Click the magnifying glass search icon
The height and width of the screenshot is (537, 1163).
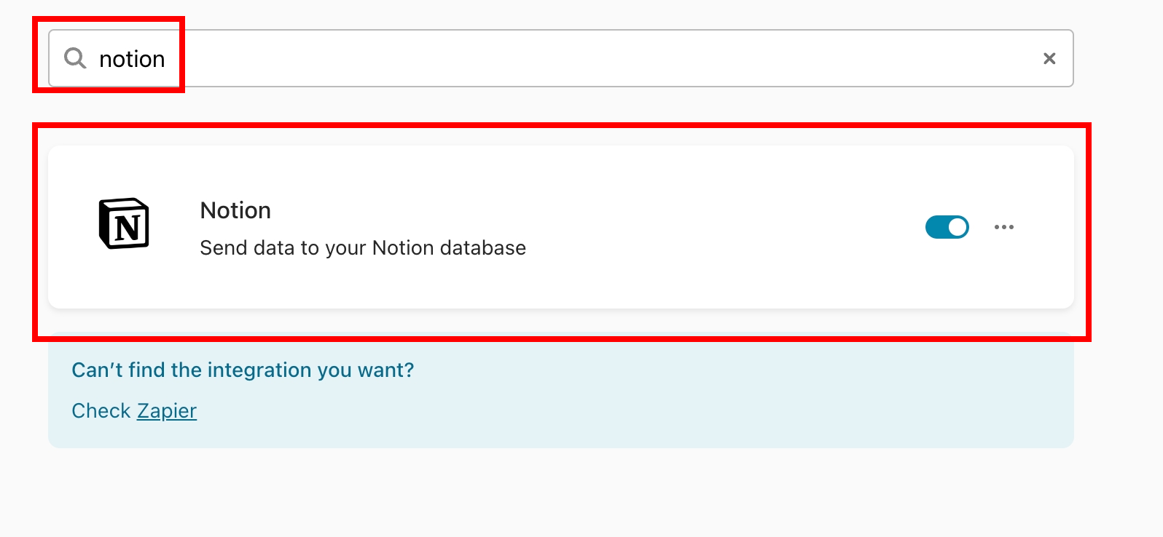point(75,57)
